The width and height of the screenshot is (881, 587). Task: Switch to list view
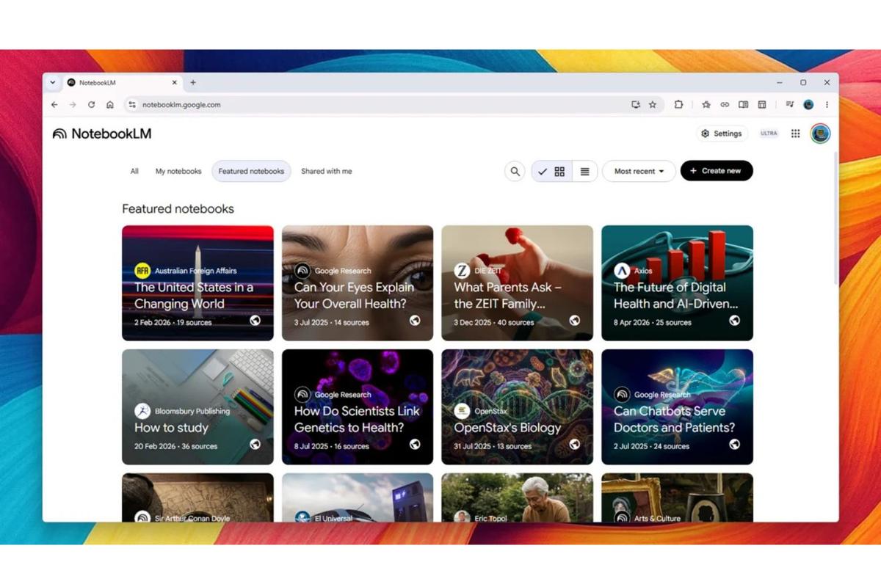[584, 171]
